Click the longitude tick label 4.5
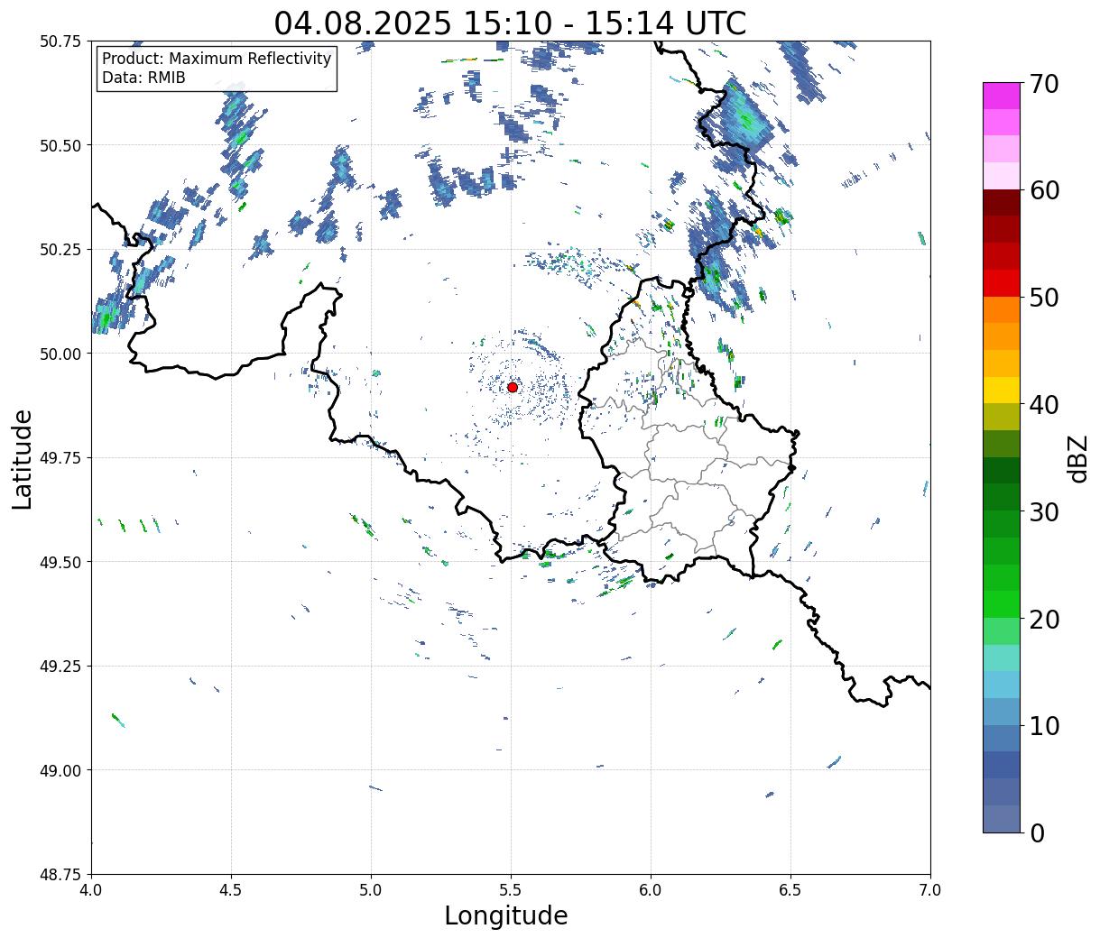The width and height of the screenshot is (1100, 938). pos(231,889)
